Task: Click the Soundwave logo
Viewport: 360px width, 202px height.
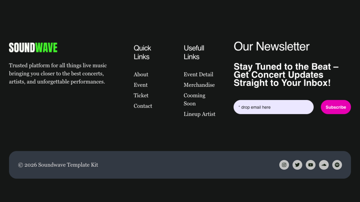Action: 33,48
